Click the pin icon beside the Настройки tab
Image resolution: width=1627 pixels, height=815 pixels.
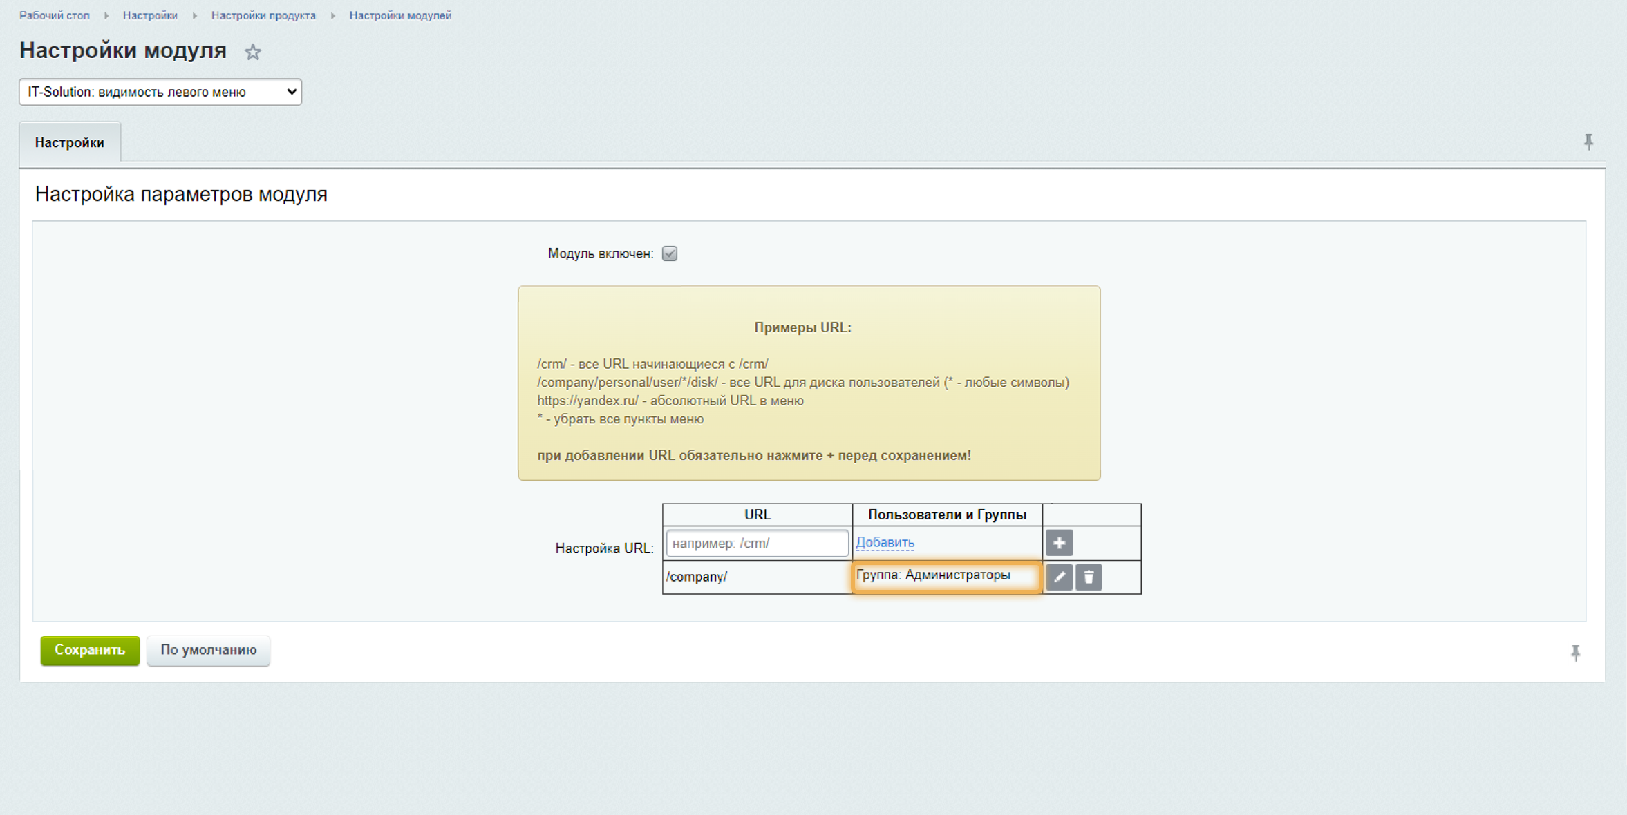point(1588,142)
